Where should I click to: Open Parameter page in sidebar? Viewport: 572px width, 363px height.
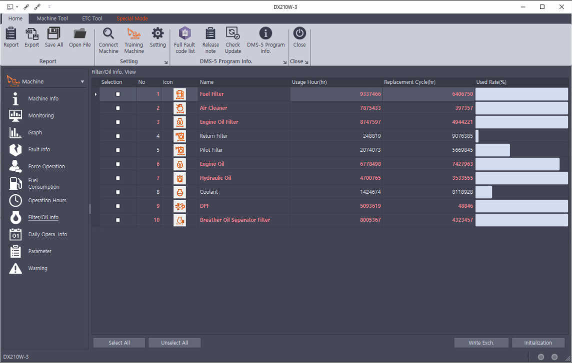[40, 251]
